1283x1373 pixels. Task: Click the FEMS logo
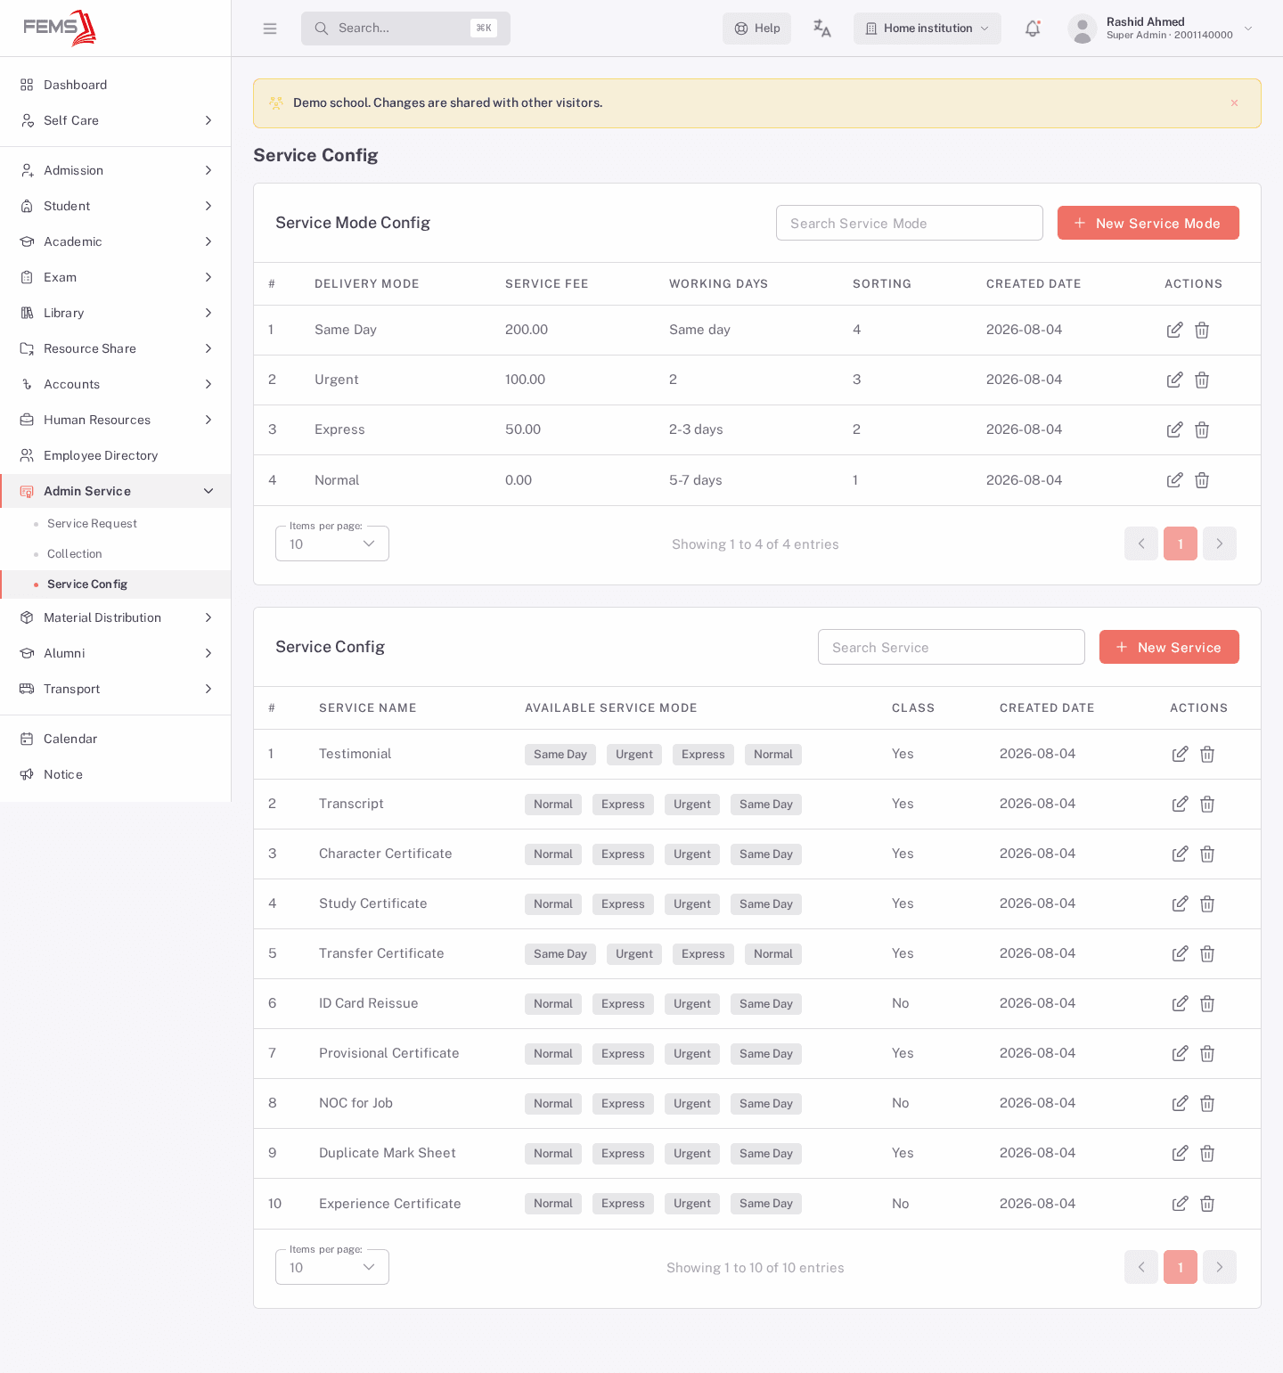click(x=60, y=28)
